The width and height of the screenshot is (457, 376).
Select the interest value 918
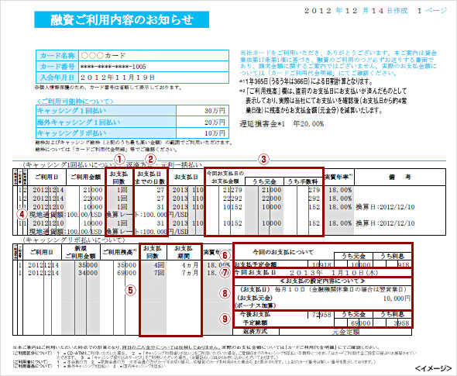[x=404, y=264]
